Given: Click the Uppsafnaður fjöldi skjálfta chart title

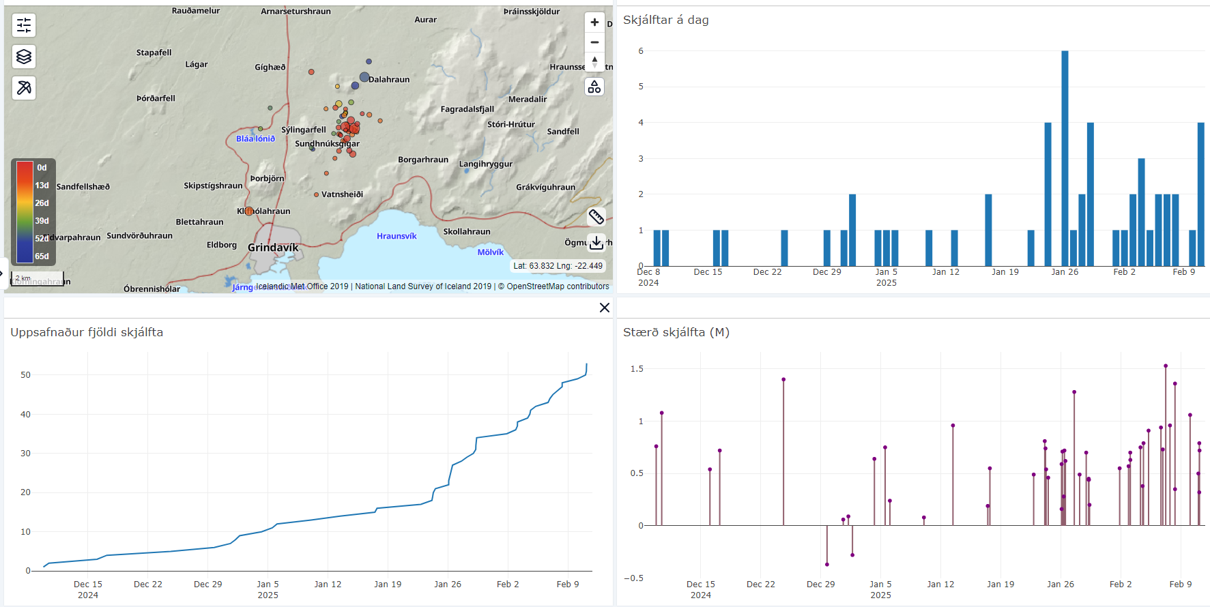Looking at the screenshot, I should pyautogui.click(x=87, y=332).
